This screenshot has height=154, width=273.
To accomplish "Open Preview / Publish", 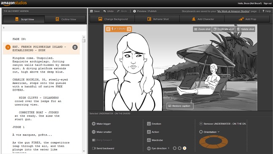I will click(145, 11).
